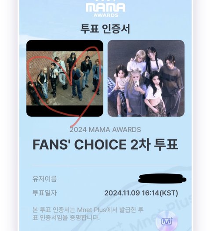
Task: Click the (KST) timezone text
Action: [169, 193]
